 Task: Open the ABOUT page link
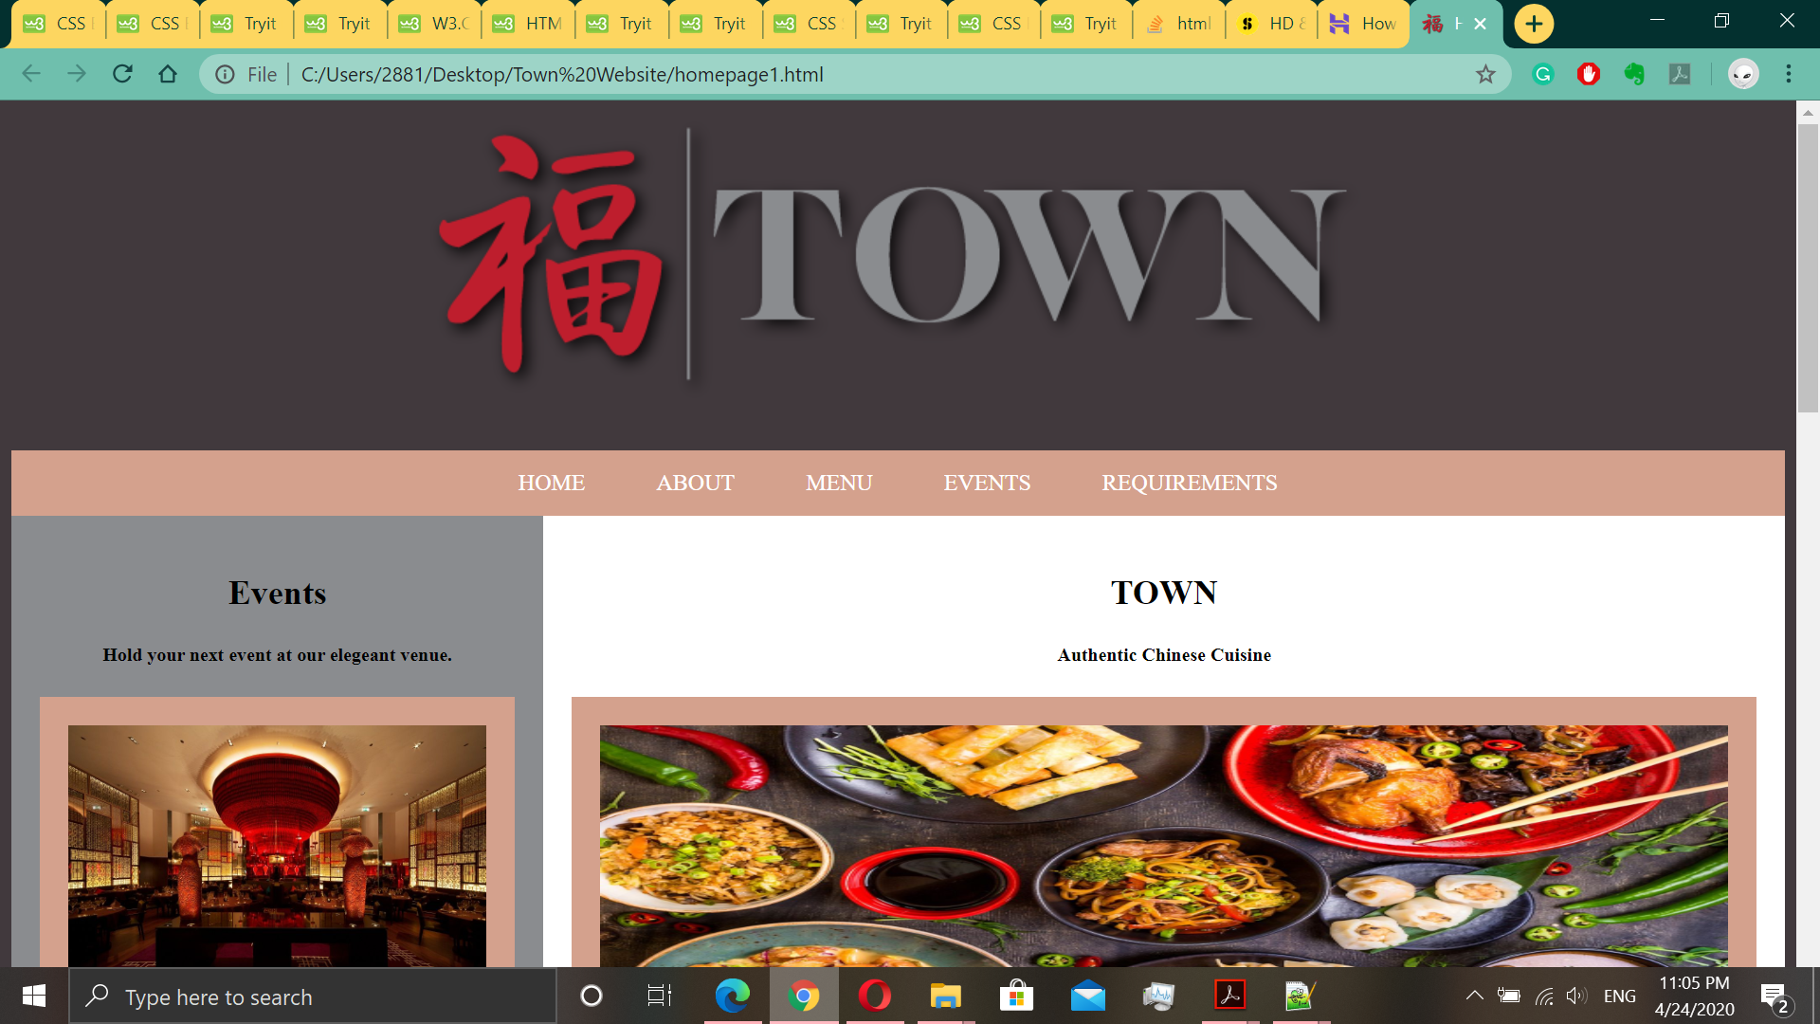coord(695,484)
